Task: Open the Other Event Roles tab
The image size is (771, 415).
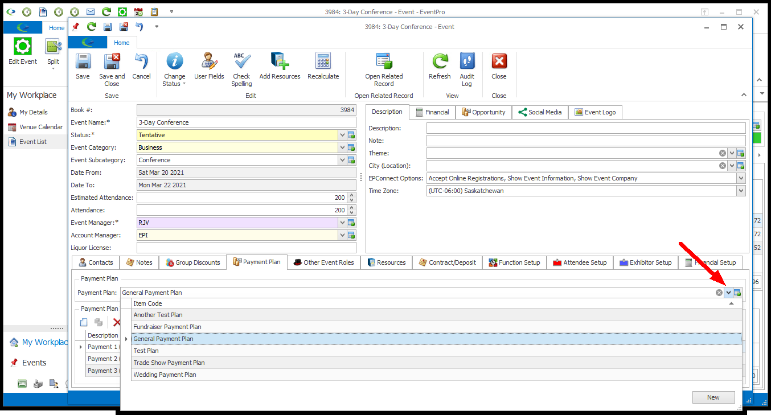Action: tap(323, 262)
